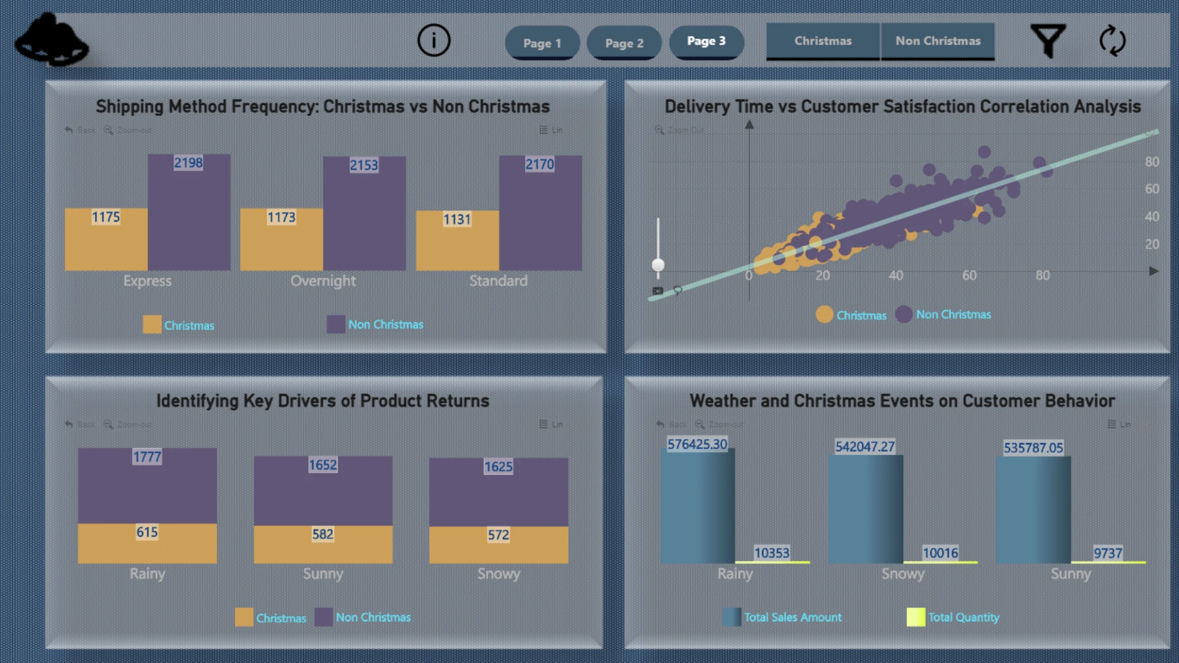Click the Sunny sales bar labeled 535787.05

coord(1033,510)
